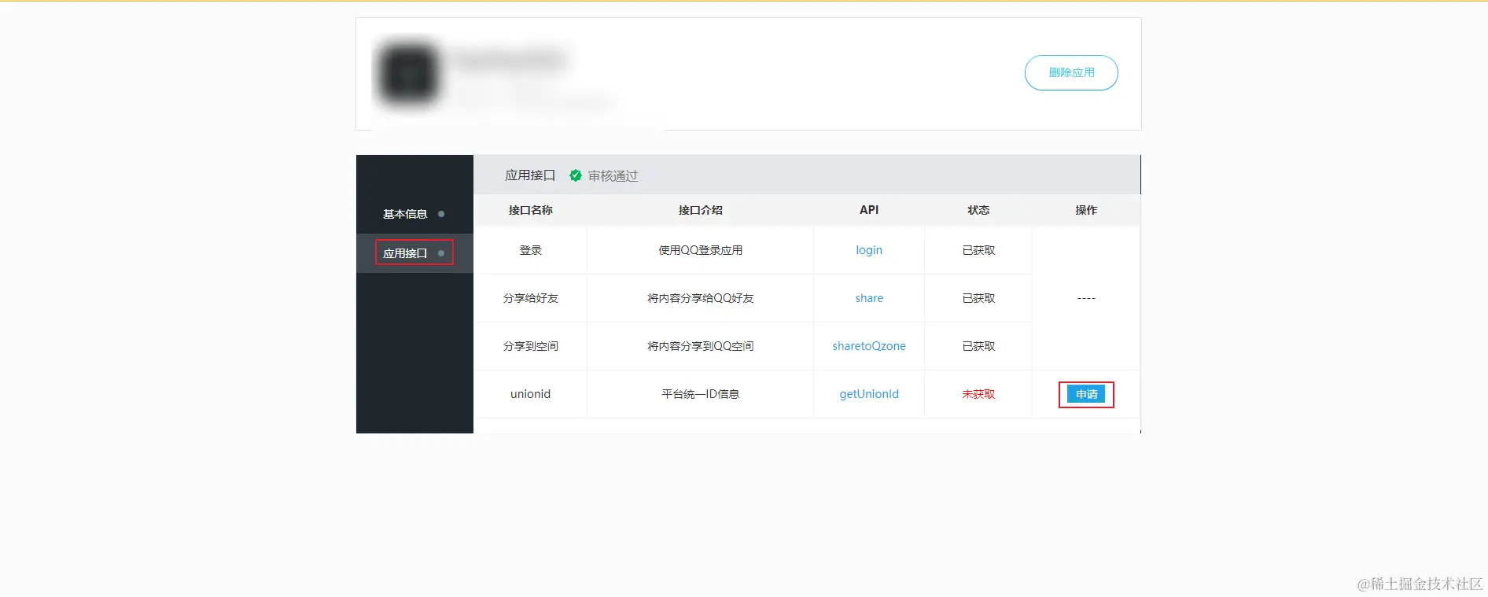Click the 接口介绍 column header
Viewport: 1488px width, 597px height.
(701, 210)
